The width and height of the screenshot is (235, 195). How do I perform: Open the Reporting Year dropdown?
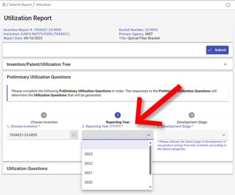[x=117, y=135]
